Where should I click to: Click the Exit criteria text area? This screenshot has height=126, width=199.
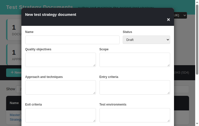tap(60, 115)
